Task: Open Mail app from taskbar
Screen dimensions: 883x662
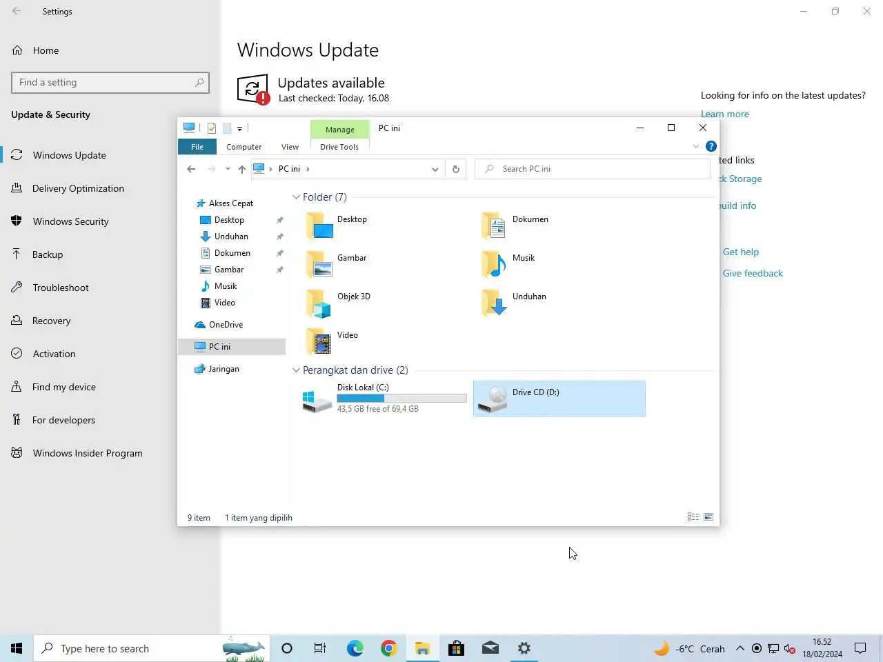Action: (490, 648)
